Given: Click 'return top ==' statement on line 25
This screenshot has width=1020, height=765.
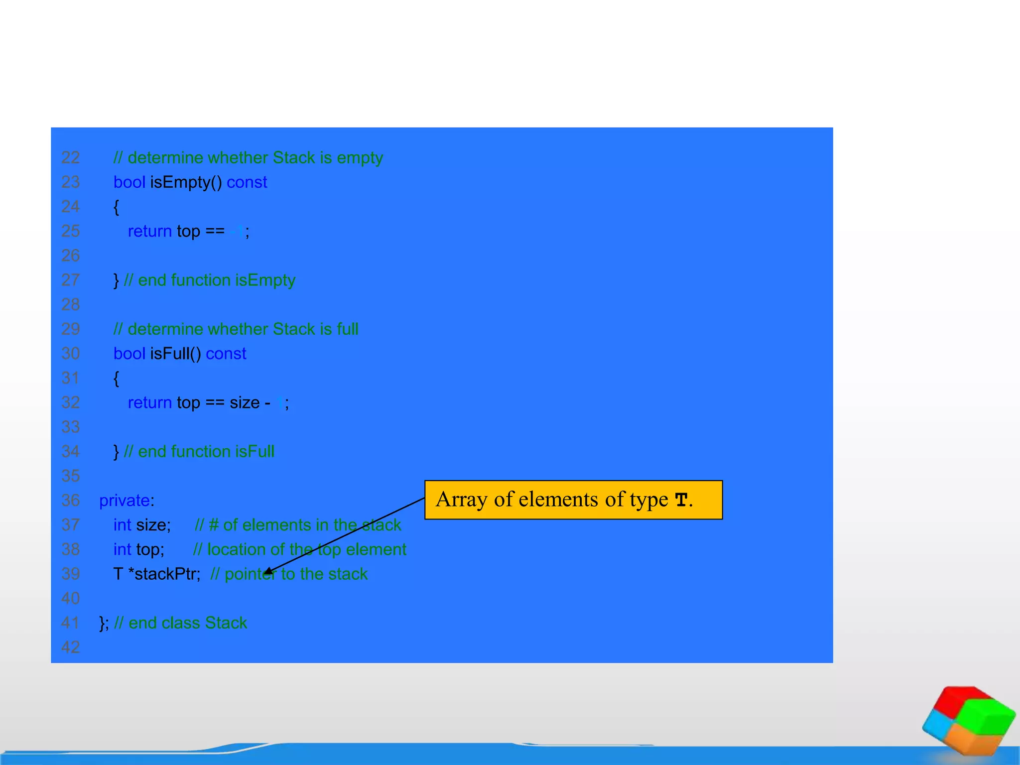Looking at the screenshot, I should [176, 231].
